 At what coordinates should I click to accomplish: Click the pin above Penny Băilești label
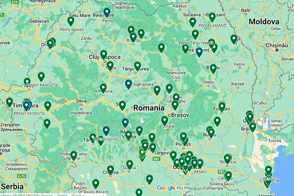click(96, 184)
